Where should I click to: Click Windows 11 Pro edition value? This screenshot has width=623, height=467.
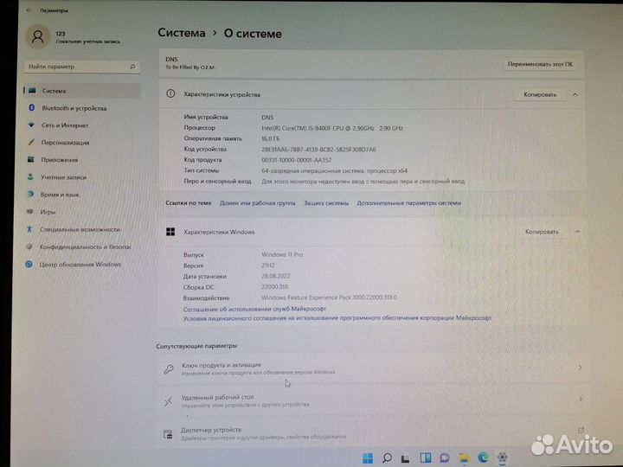click(x=282, y=254)
